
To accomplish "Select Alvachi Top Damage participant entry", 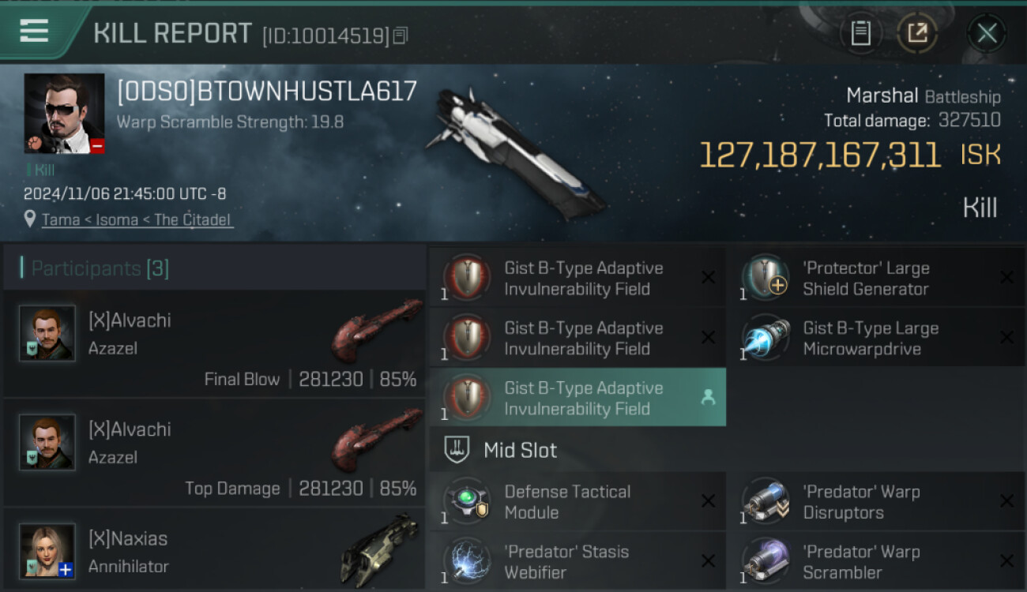I will pyautogui.click(x=214, y=452).
